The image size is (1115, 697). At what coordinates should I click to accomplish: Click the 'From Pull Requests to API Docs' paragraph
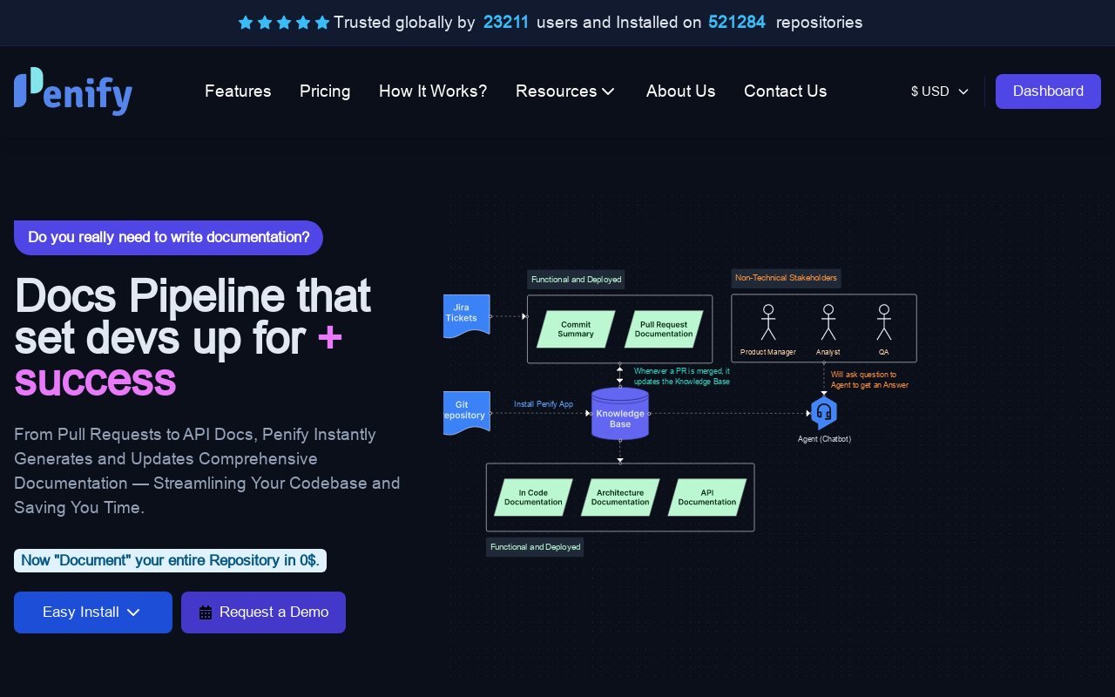click(x=207, y=470)
